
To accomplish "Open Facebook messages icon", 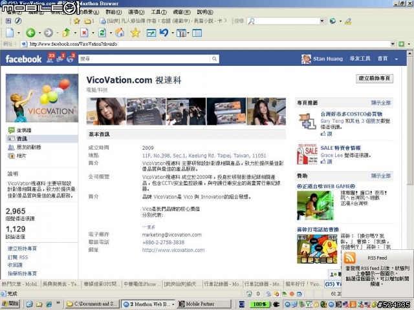I will click(60, 58).
